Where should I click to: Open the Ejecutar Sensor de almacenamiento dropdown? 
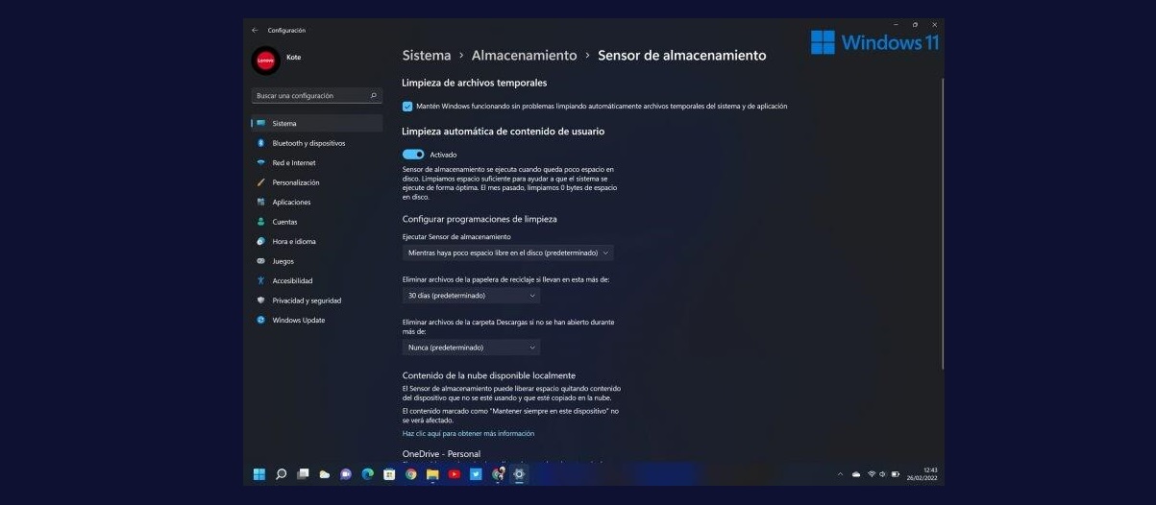(x=507, y=252)
